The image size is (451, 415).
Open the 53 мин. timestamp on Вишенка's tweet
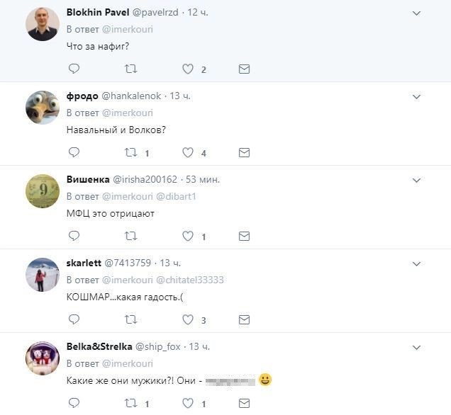203,179
